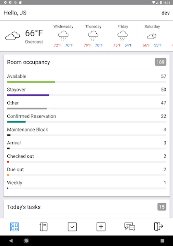Viewport: 173px width, 246px height.
Task: Open the tasks checkmark icon
Action: pos(72,227)
